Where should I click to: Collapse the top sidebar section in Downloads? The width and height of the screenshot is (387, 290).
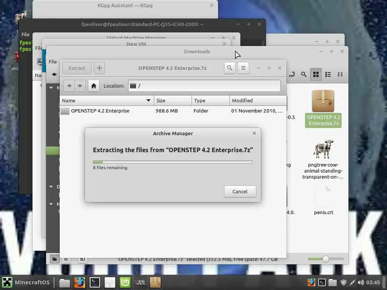51,88
